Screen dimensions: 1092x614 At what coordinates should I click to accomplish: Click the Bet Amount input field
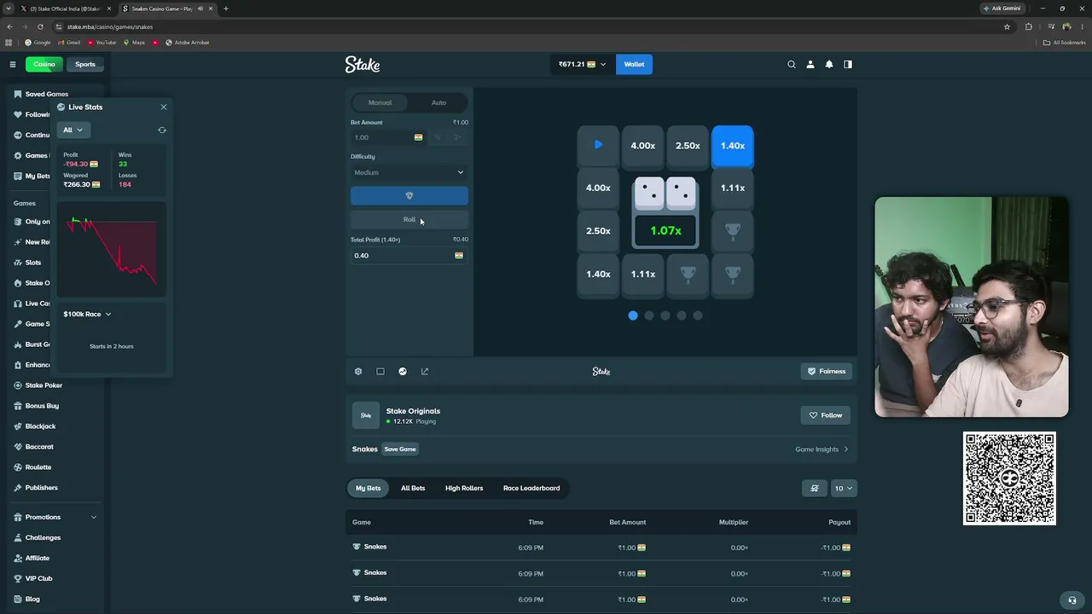pos(388,137)
